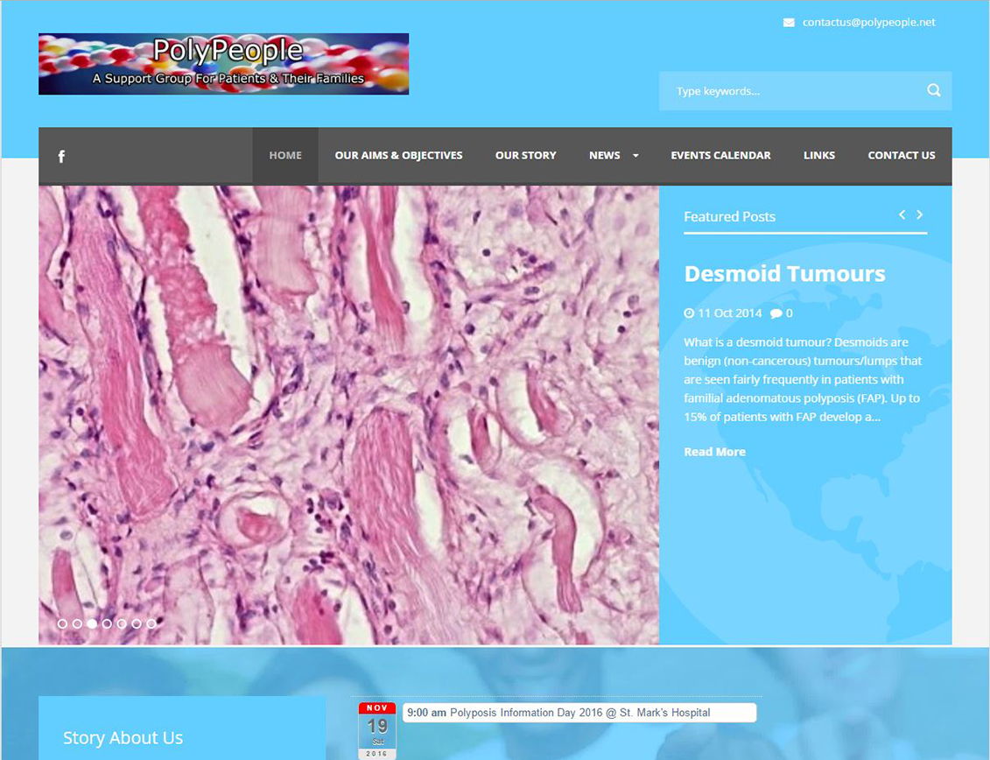Open the Our Story page
The height and width of the screenshot is (760, 990).
tap(525, 155)
